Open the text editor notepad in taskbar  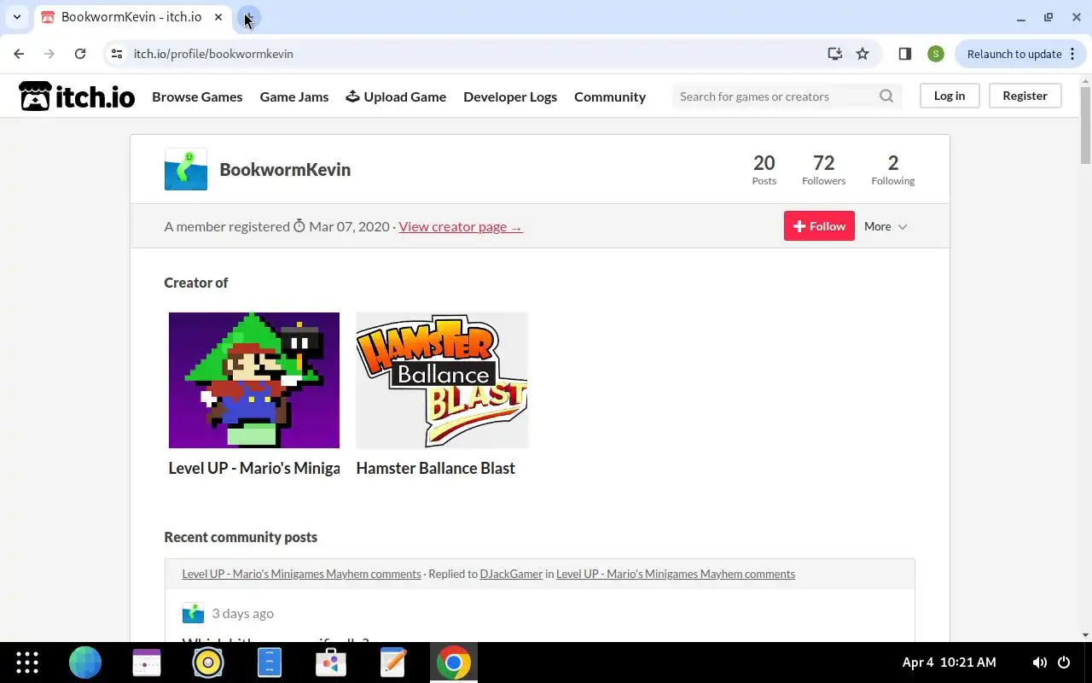coord(392,663)
